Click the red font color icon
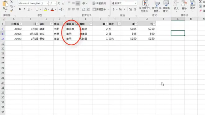 tap(52, 9)
